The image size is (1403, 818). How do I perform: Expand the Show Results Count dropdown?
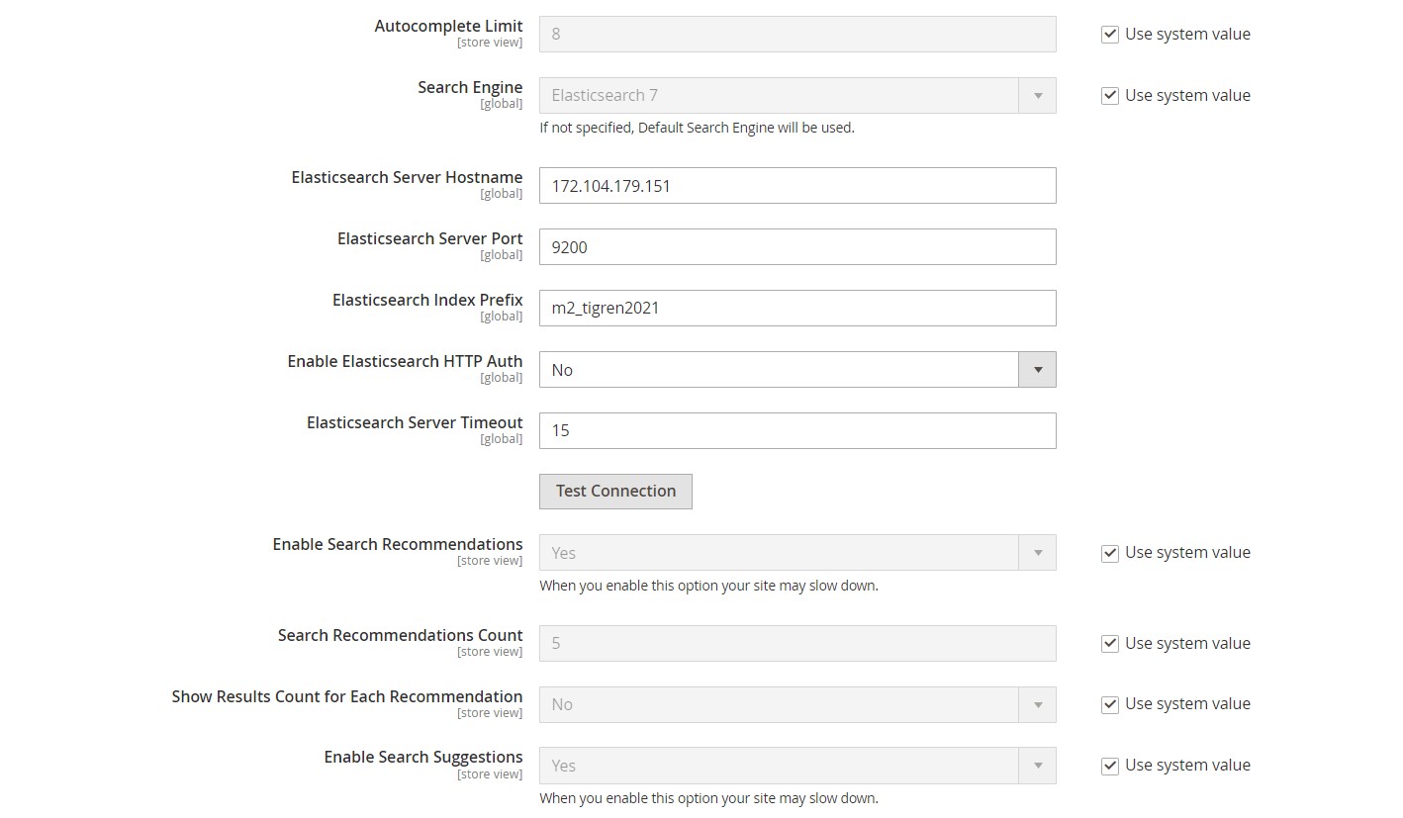point(796,704)
